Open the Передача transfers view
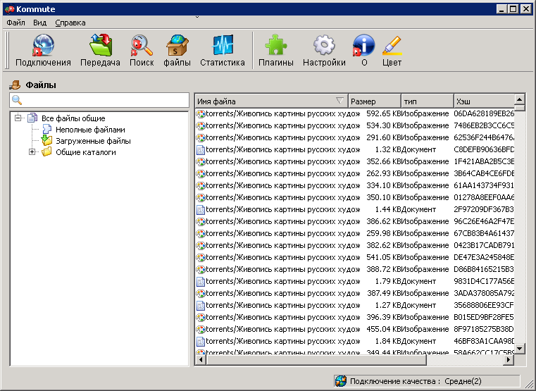Screen dimensions: 536x391 pos(100,50)
